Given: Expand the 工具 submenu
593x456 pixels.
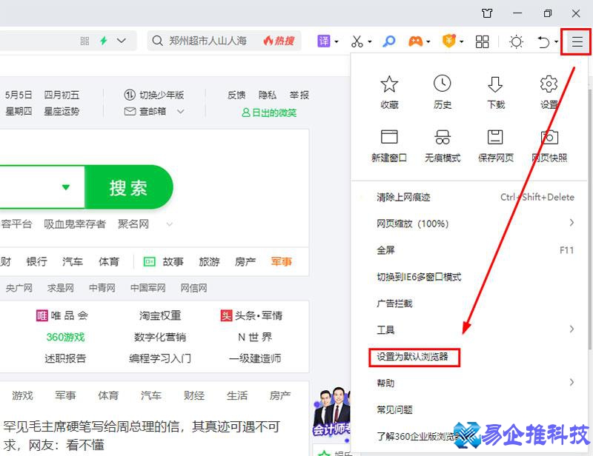Looking at the screenshot, I should 382,329.
